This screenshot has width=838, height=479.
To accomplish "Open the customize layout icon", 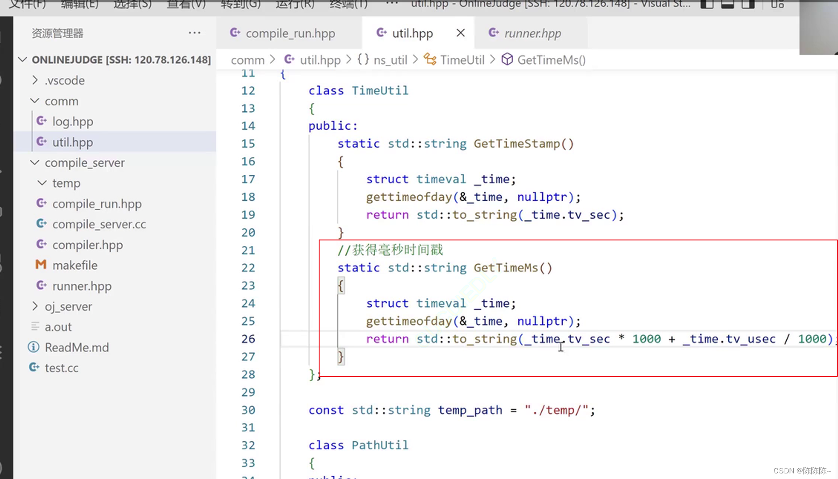I will point(777,4).
